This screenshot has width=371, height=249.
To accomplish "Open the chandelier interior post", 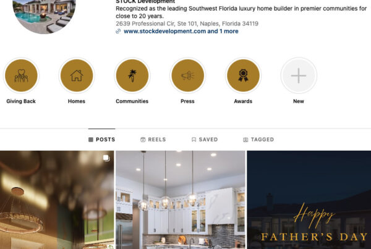I will click(x=57, y=200).
